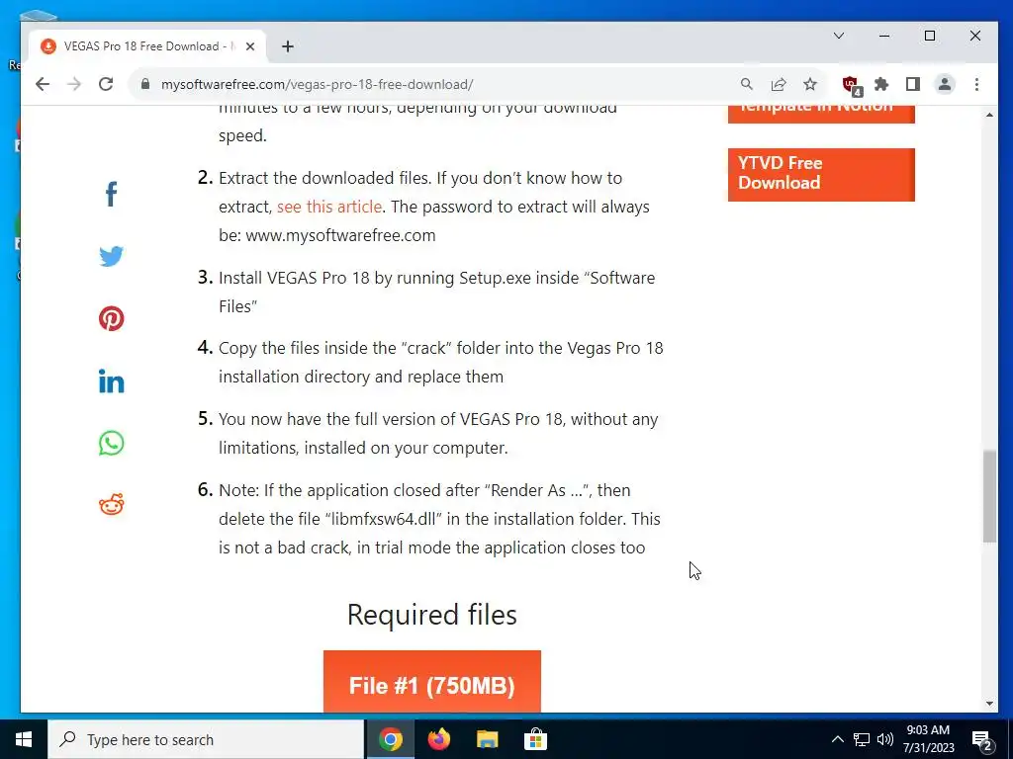The image size is (1013, 759).
Task: Share page via LinkedIn icon
Action: tap(111, 381)
